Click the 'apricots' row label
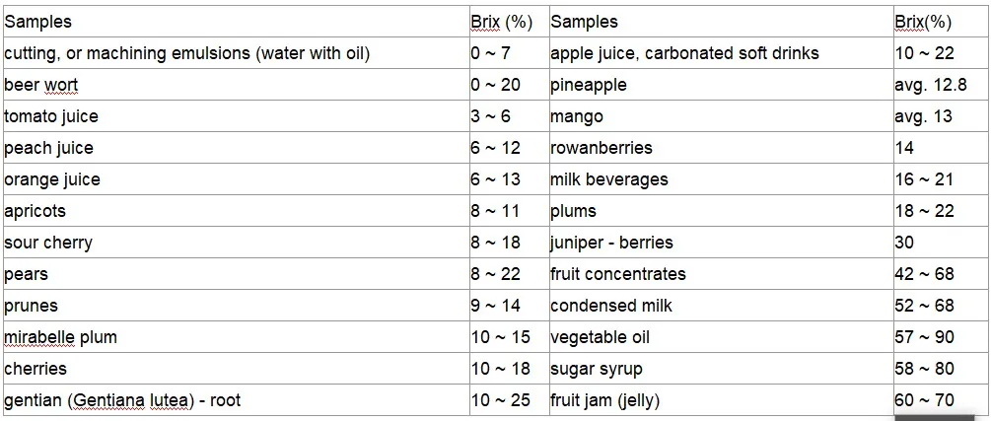Image resolution: width=991 pixels, height=421 pixels. [x=37, y=211]
